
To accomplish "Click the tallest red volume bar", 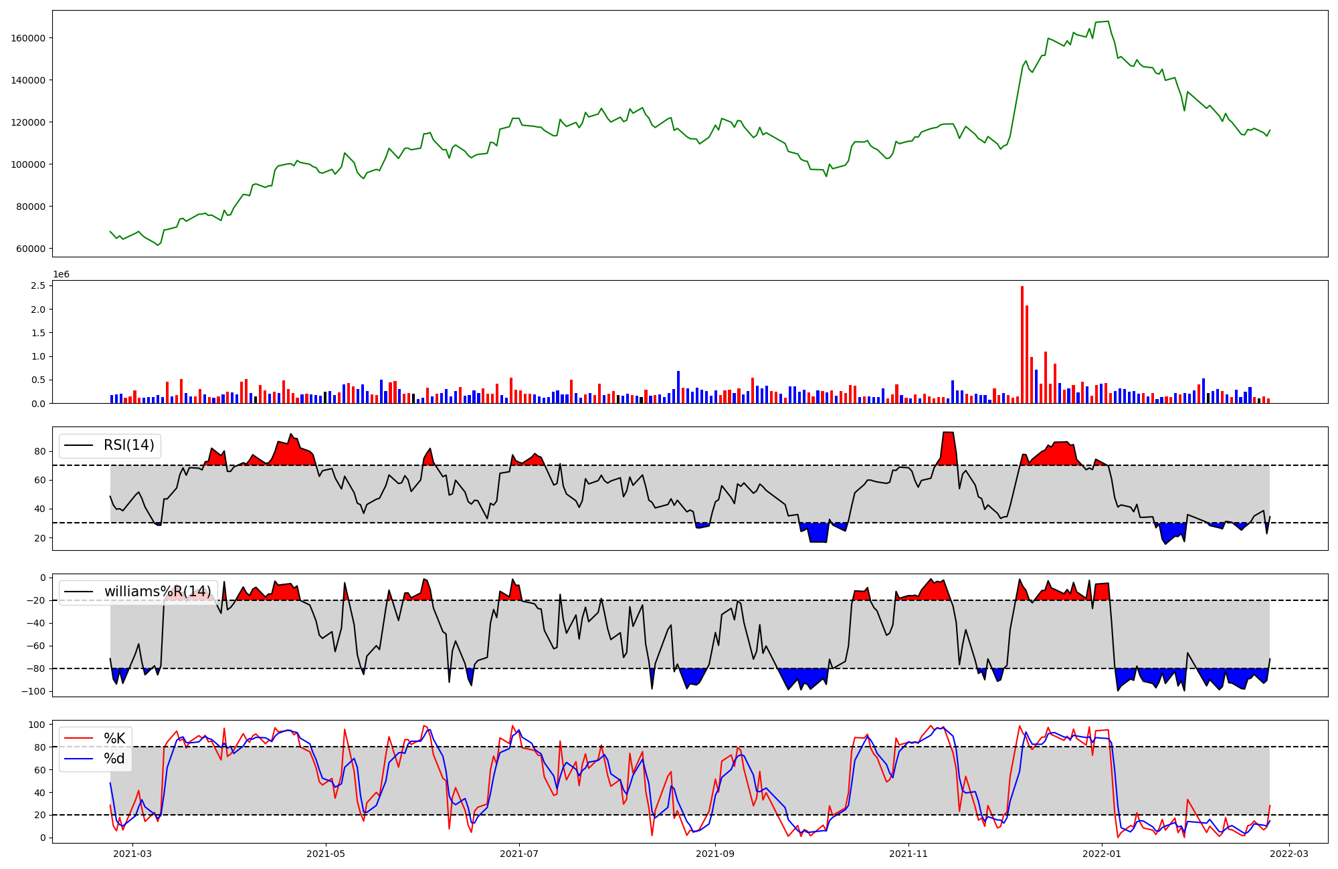I will click(1022, 344).
